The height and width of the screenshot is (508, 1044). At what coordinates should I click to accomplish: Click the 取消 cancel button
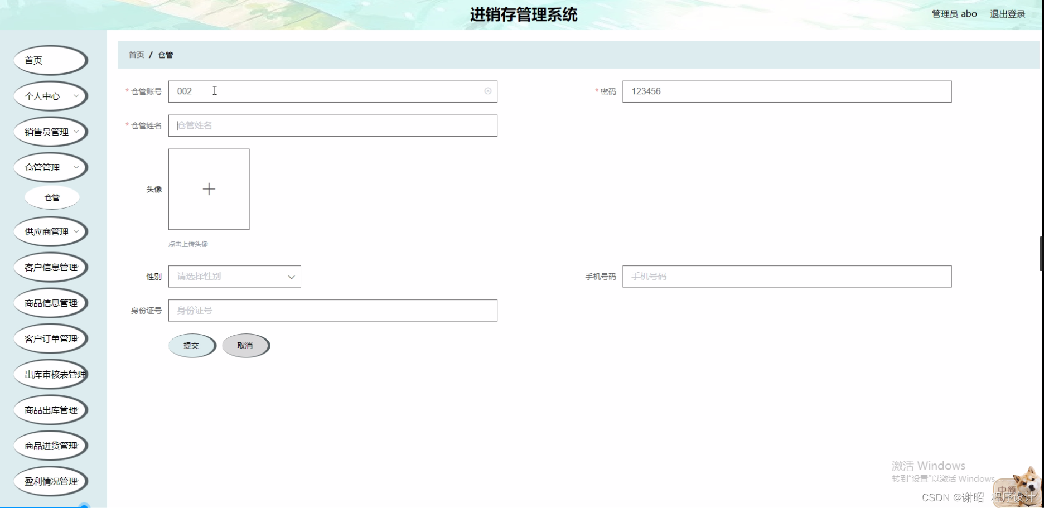(x=246, y=346)
